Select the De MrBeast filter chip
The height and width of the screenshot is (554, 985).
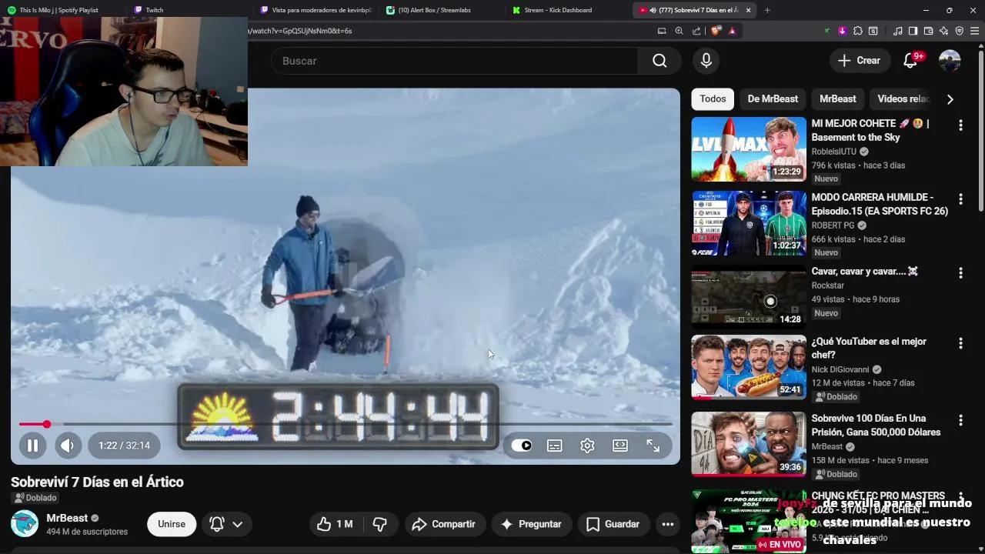(773, 99)
